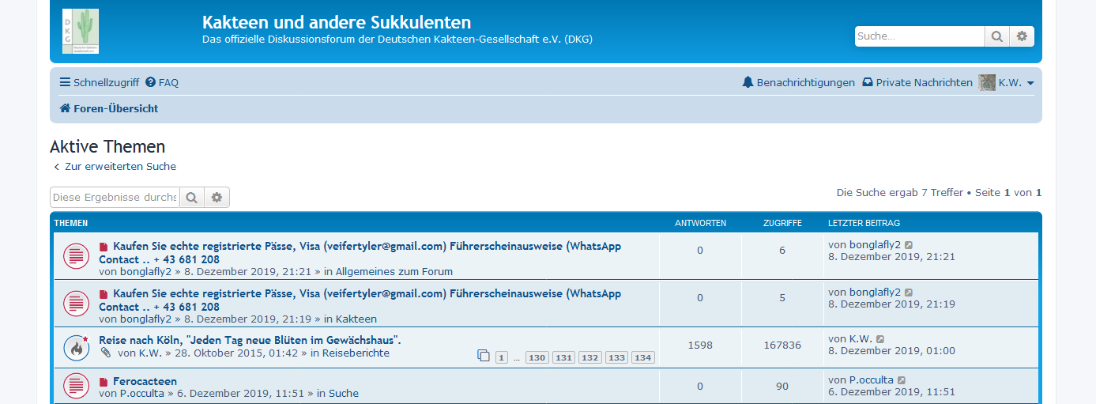Jump to latest post by K.W. icon
1096x404 pixels.
click(880, 339)
